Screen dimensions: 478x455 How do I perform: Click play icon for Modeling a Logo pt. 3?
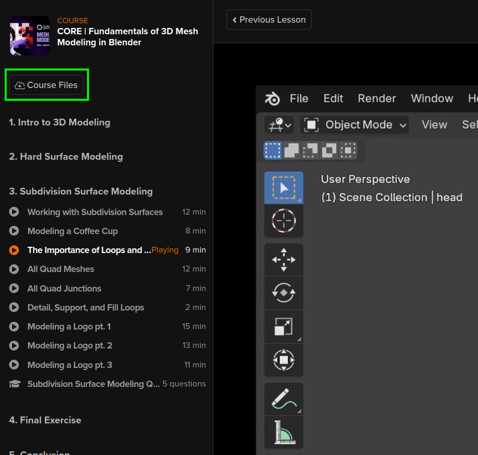pos(14,365)
